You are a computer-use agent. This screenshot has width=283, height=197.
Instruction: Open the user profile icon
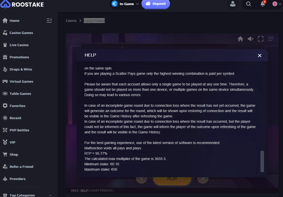233,4
